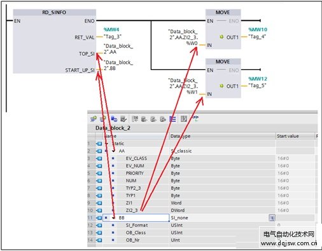Click the Data type column header
The width and height of the screenshot is (322, 251).
[223, 136]
